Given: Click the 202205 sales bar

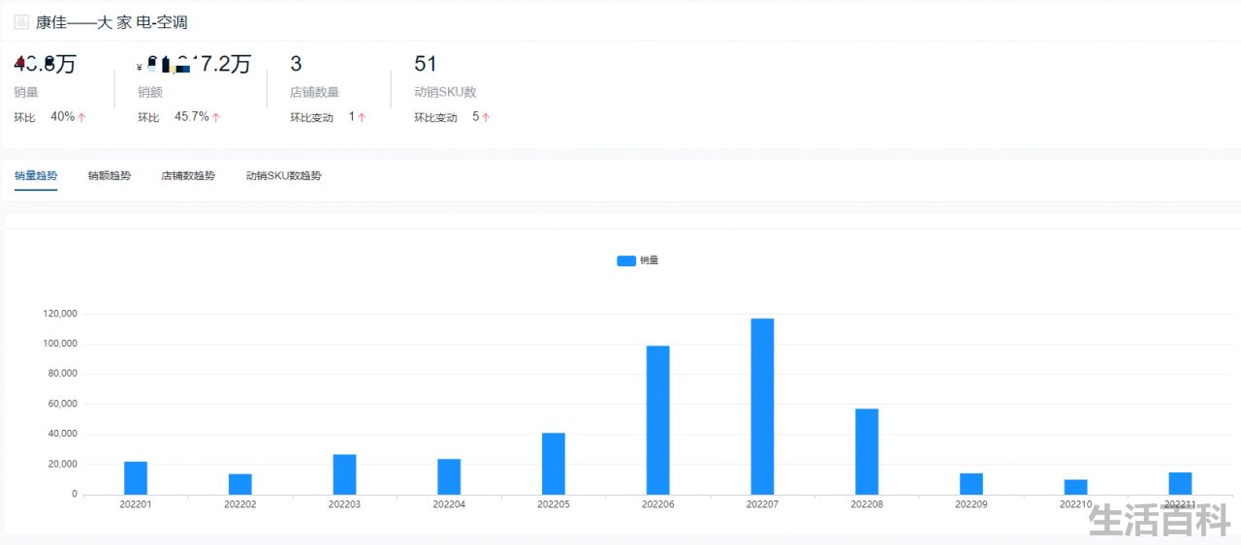Looking at the screenshot, I should click(x=554, y=464).
